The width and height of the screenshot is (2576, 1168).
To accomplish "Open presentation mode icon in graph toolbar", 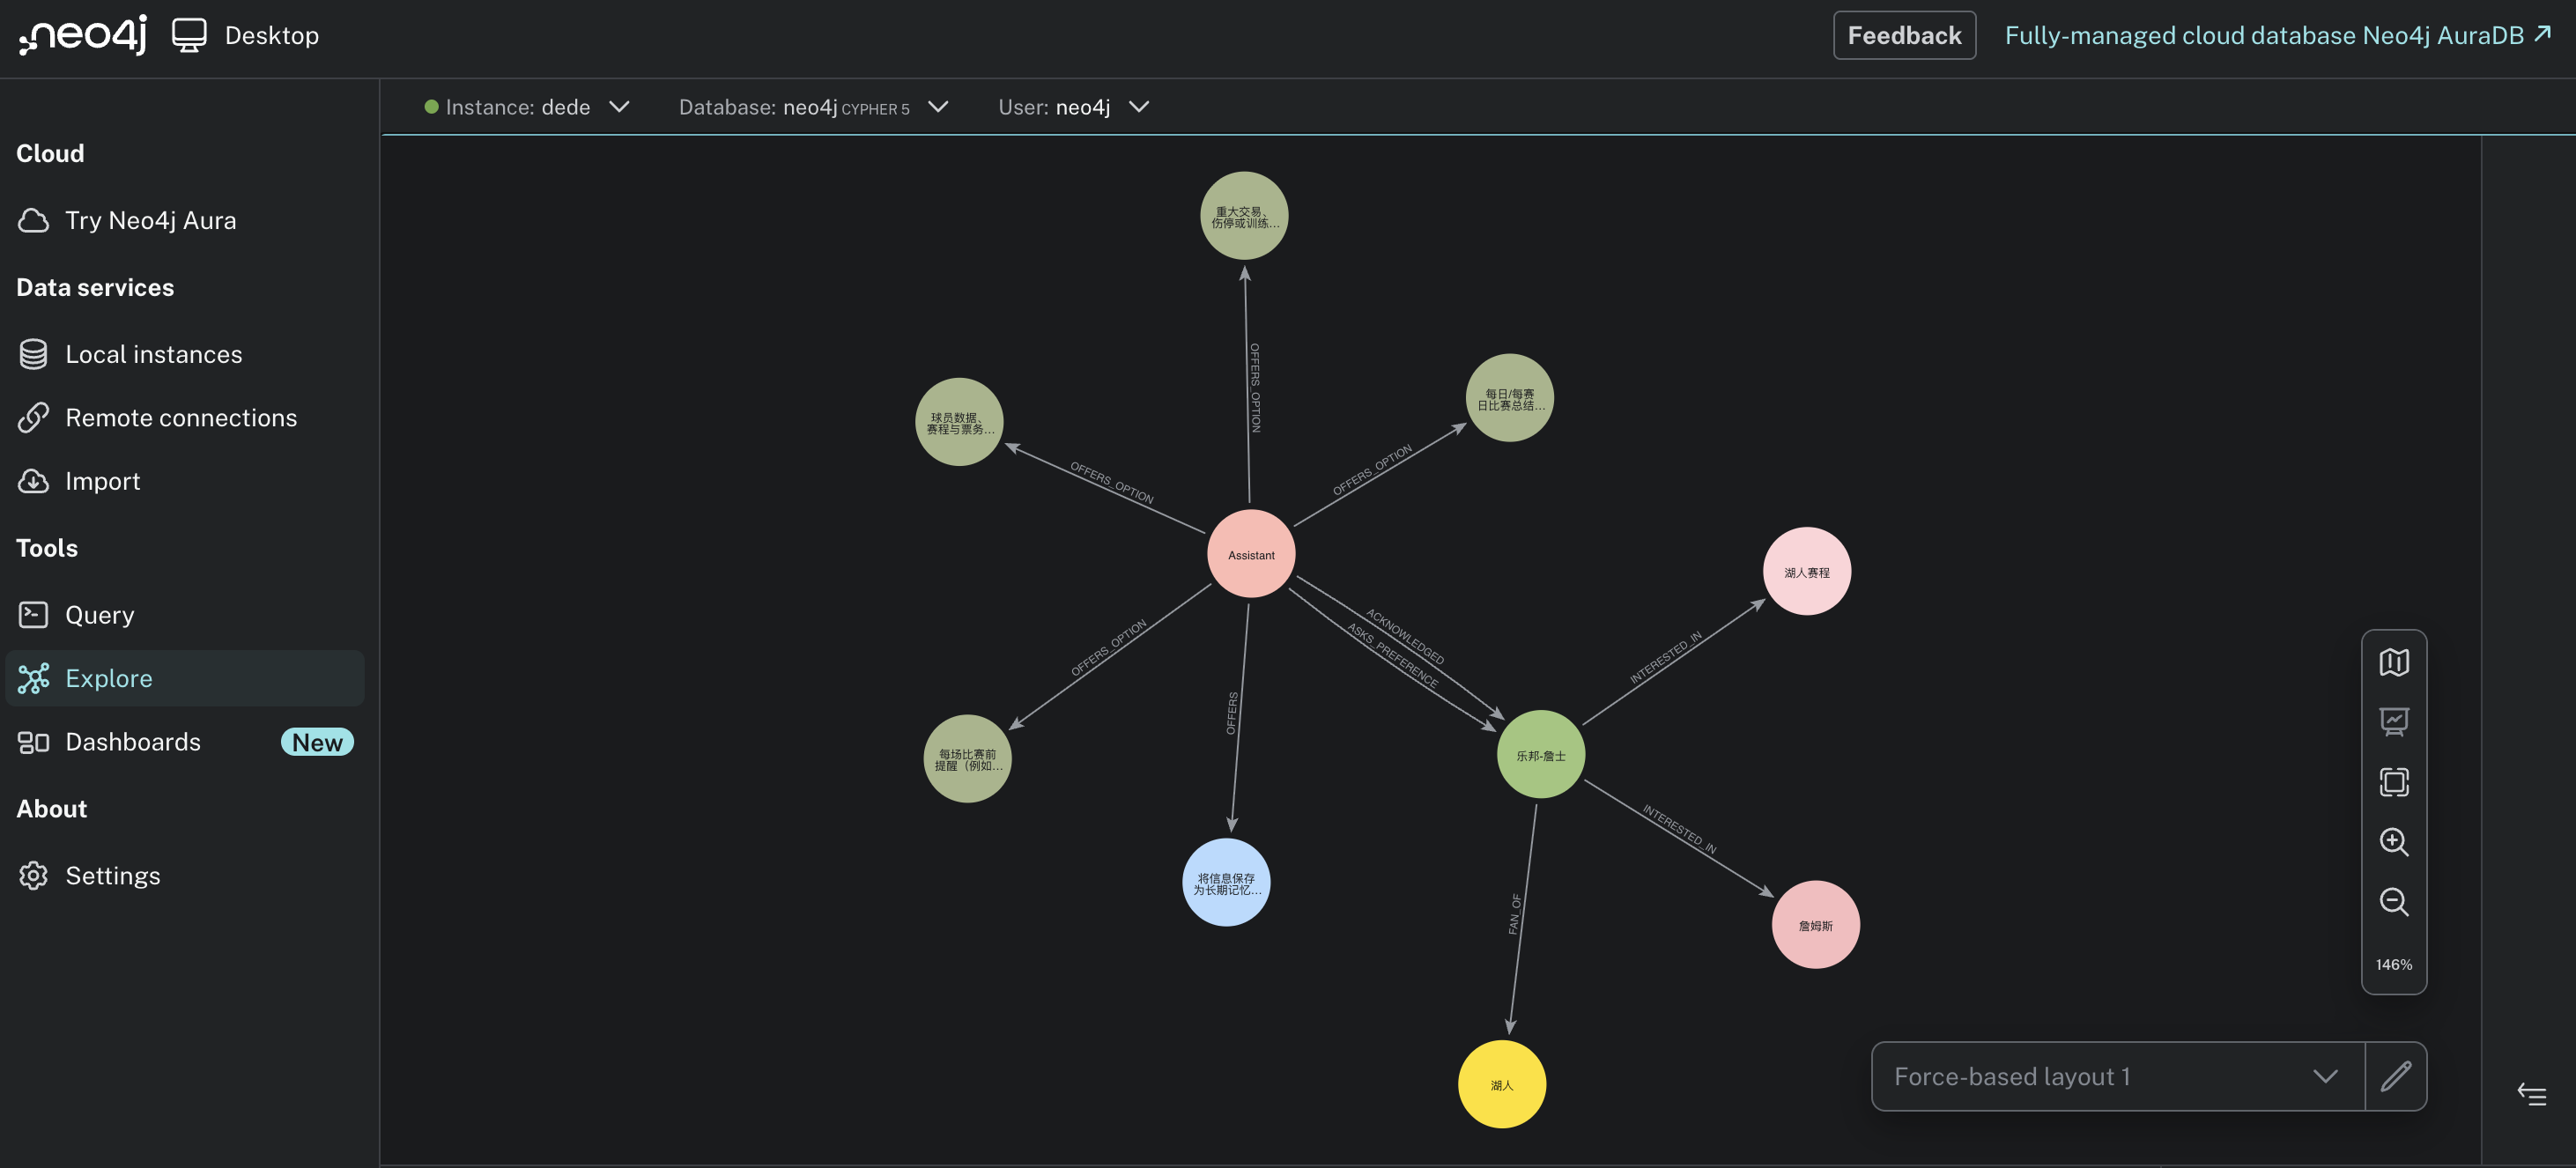I will pos(2393,721).
